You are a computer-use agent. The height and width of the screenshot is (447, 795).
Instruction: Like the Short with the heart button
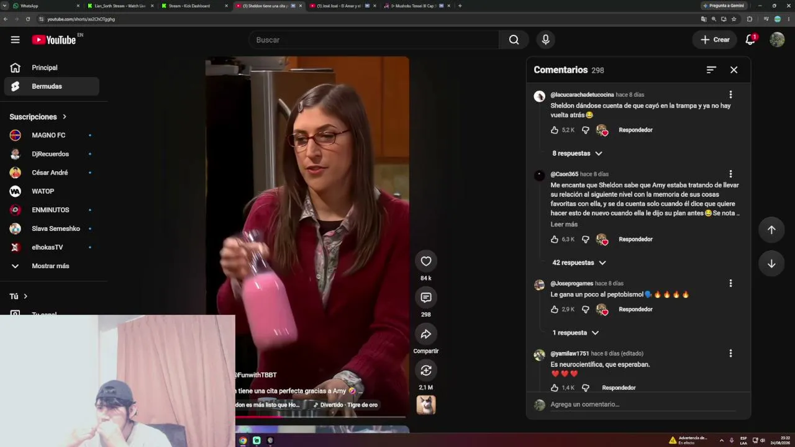click(x=425, y=261)
